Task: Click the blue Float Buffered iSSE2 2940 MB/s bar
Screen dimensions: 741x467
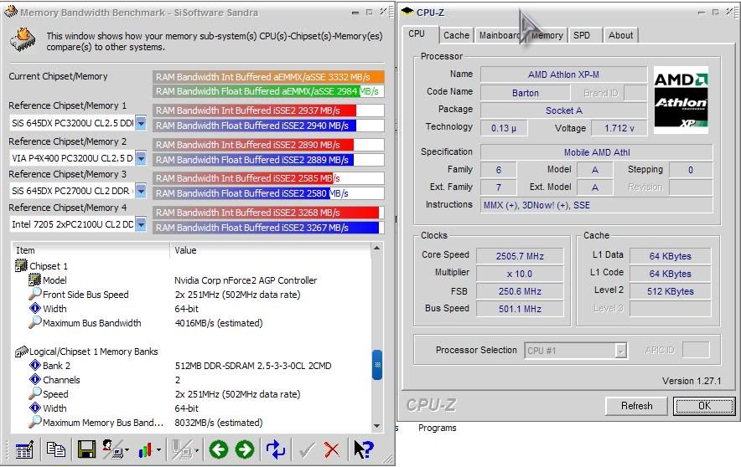Action: [268, 126]
